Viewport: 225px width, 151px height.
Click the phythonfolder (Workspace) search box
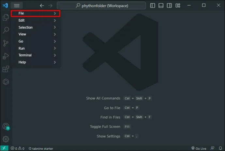tap(101, 6)
